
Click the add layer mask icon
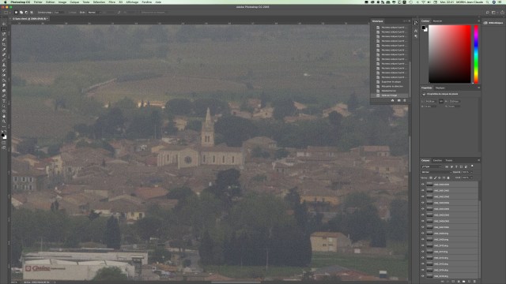[x=453, y=282]
